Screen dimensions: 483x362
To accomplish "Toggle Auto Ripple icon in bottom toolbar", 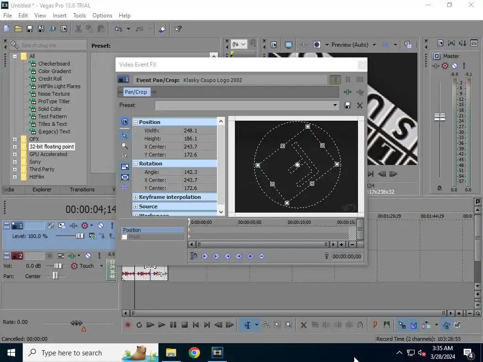I will point(426,325).
